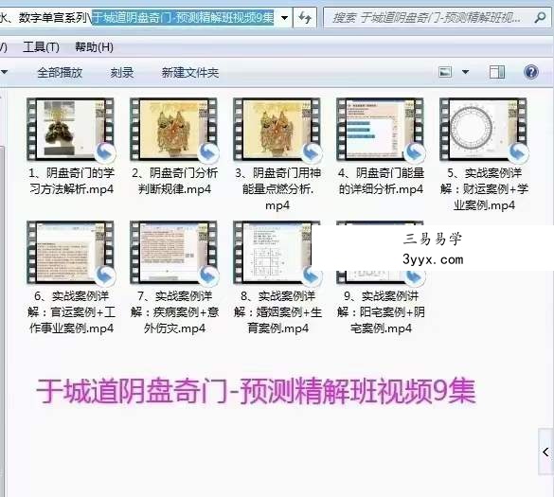Select file name 1、阴盘奇门的学习方法解析.mp4
Viewport: 554px width, 497px height.
71,181
